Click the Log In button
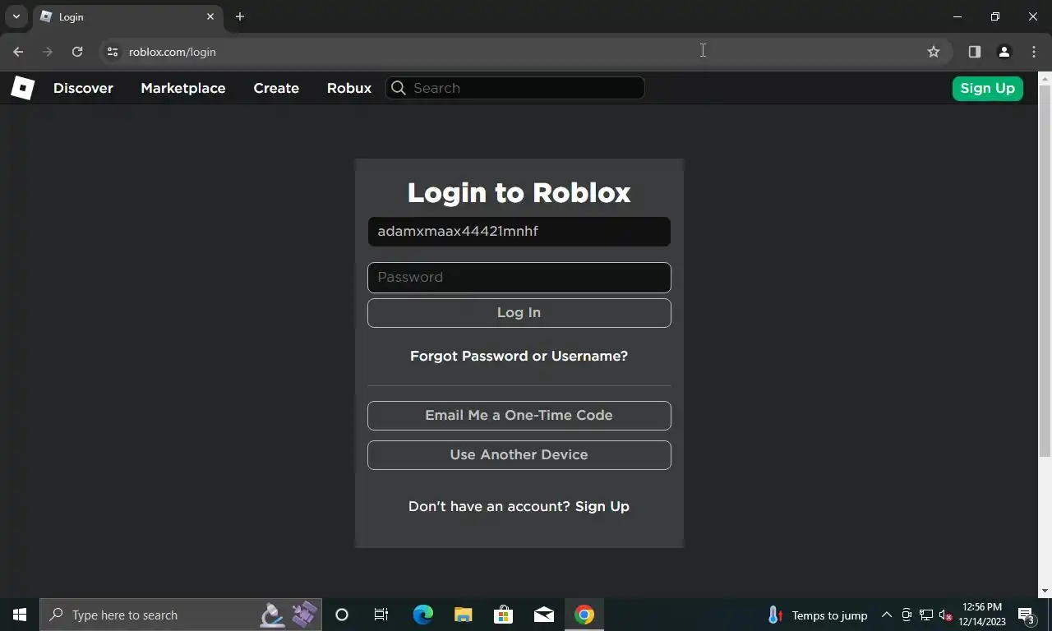 point(519,313)
